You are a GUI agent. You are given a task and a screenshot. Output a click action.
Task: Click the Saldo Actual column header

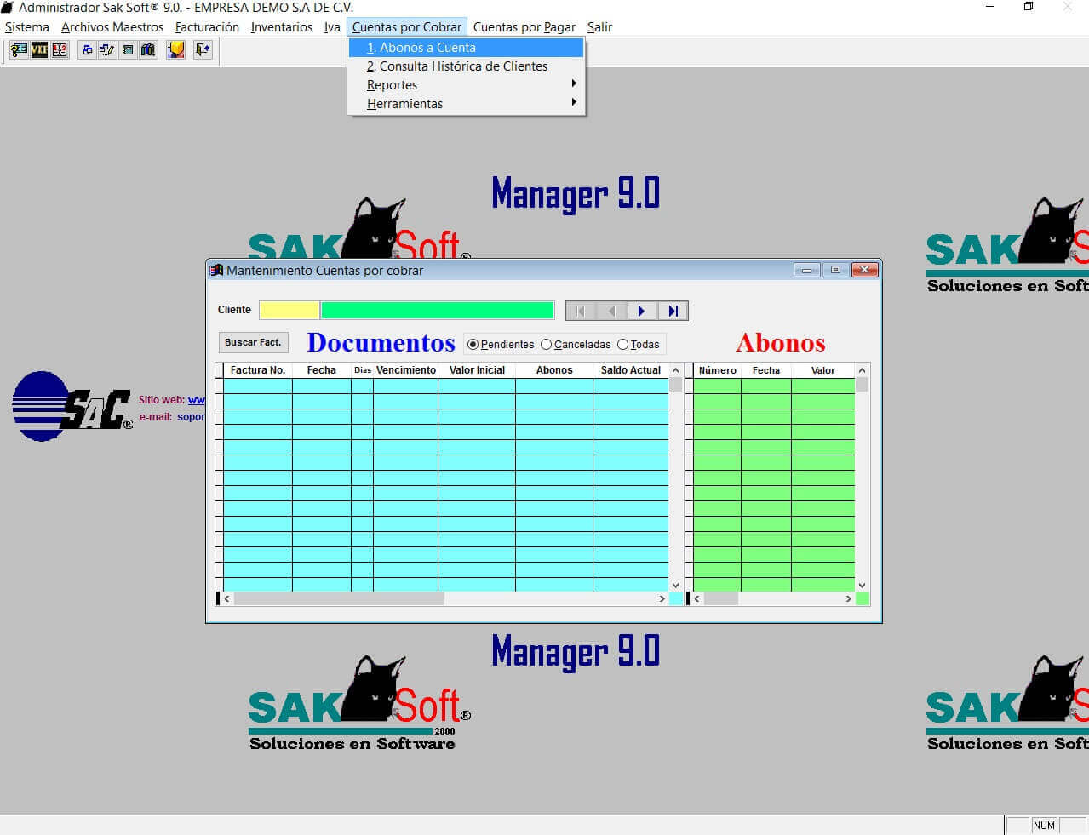631,370
